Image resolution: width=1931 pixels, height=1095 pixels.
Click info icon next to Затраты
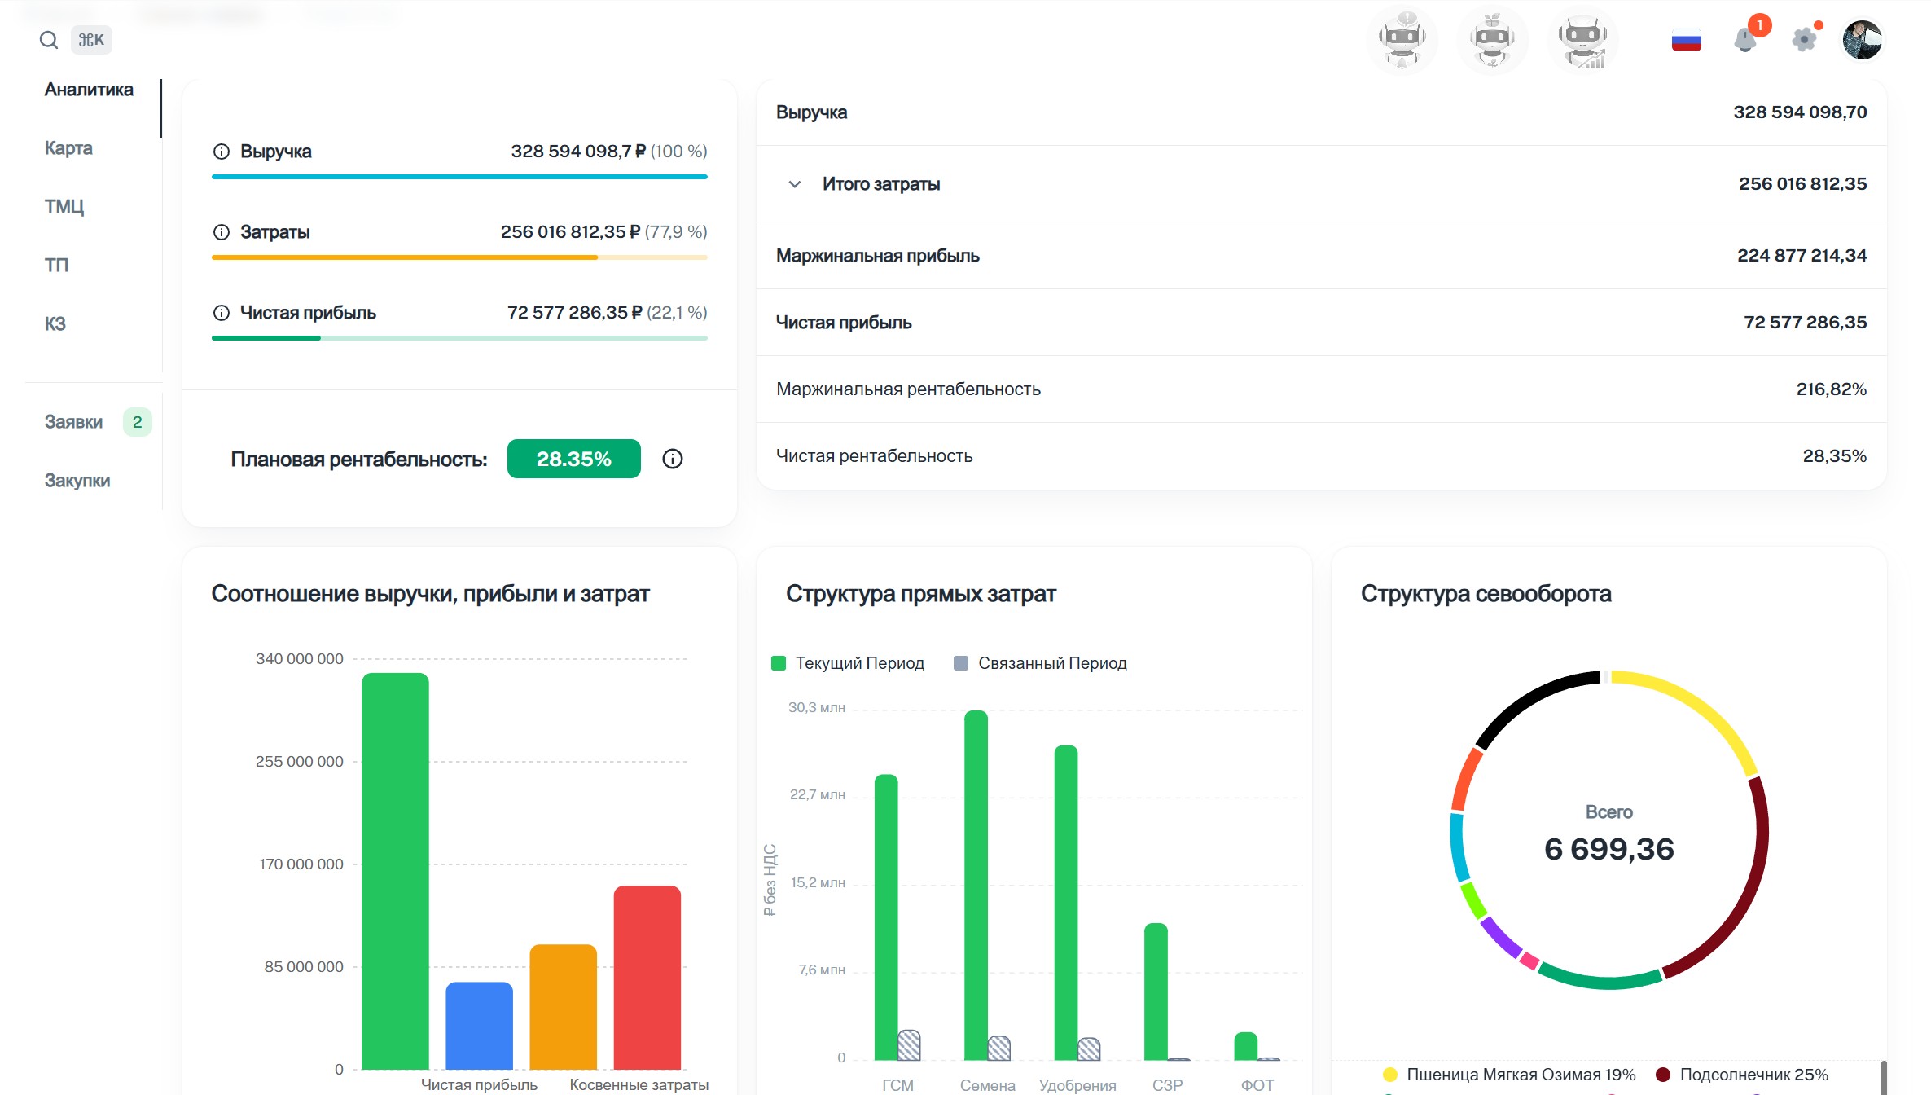[221, 232]
